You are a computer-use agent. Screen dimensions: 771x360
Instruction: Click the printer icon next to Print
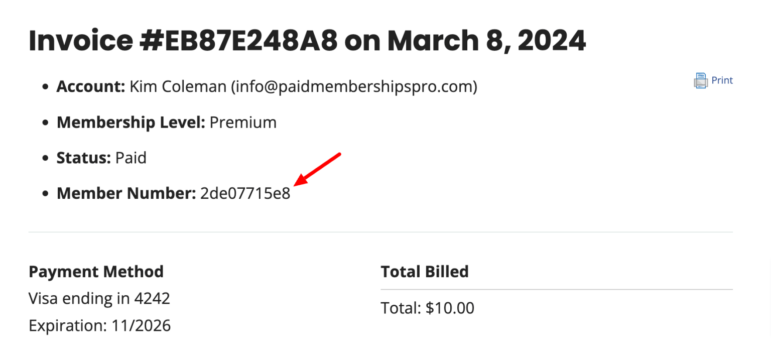(701, 80)
